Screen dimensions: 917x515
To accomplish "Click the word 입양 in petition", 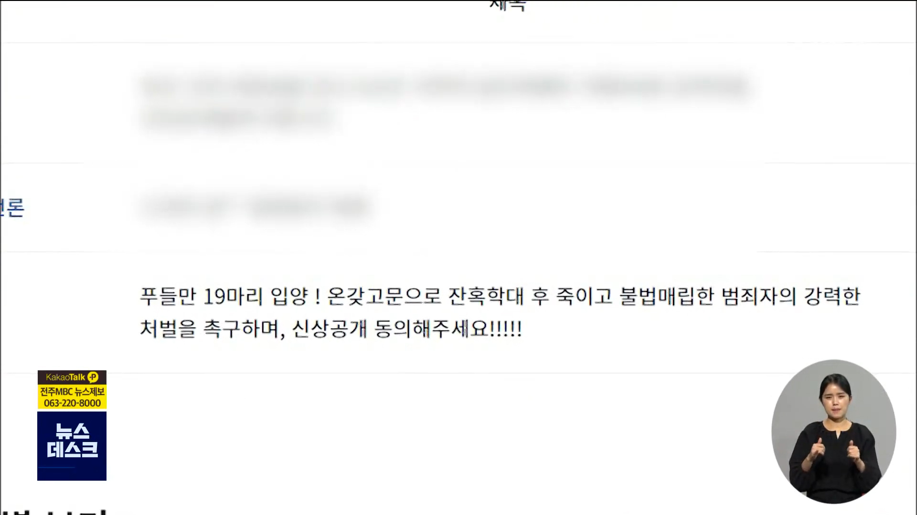I will (x=289, y=296).
